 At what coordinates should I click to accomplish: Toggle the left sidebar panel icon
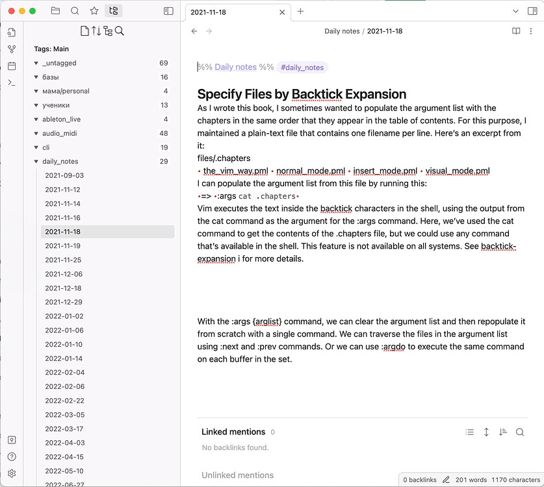pos(168,11)
